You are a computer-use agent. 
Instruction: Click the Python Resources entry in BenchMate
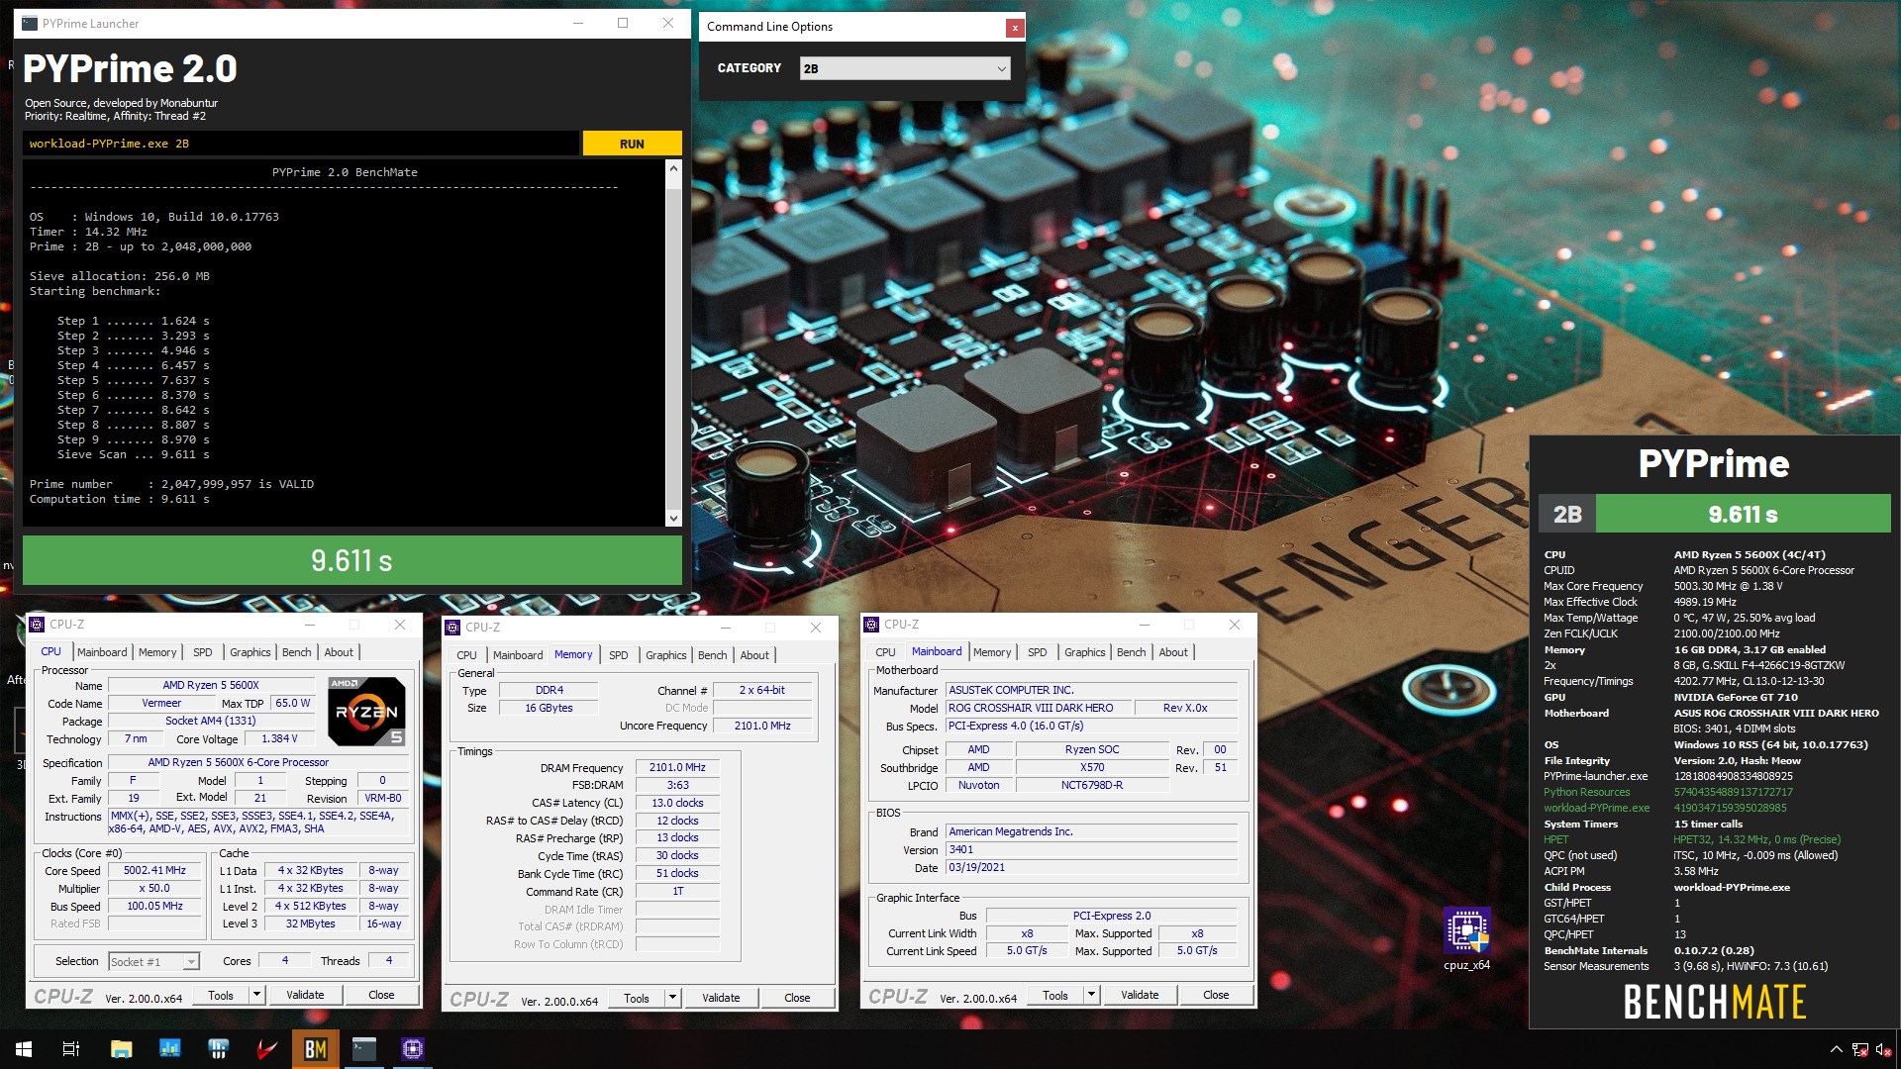[1586, 792]
